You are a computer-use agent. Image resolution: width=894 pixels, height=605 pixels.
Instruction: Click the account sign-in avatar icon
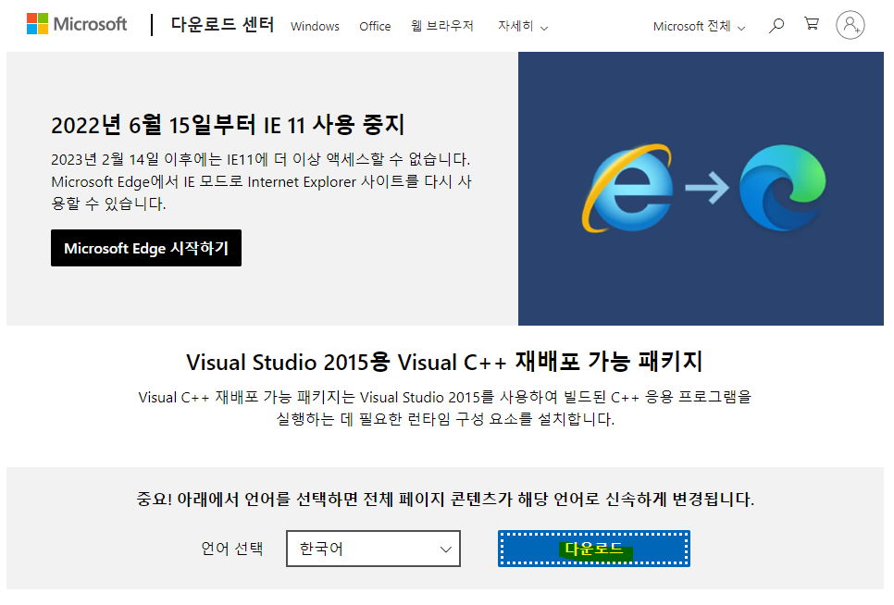click(x=851, y=25)
